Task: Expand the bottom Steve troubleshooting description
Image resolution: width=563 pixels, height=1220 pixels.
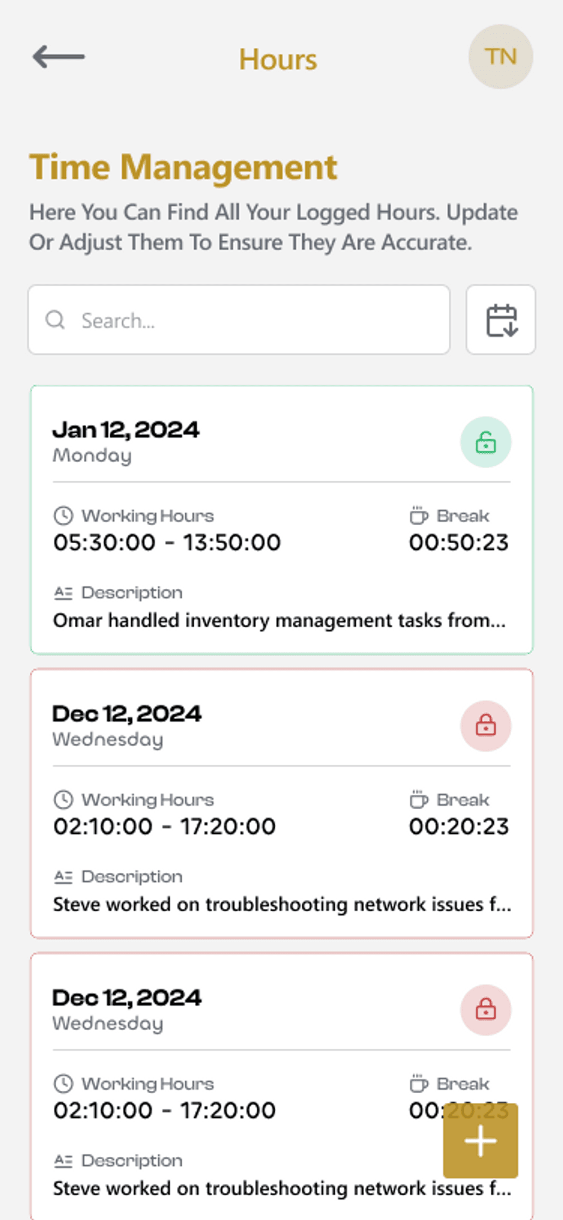Action: point(281,1188)
